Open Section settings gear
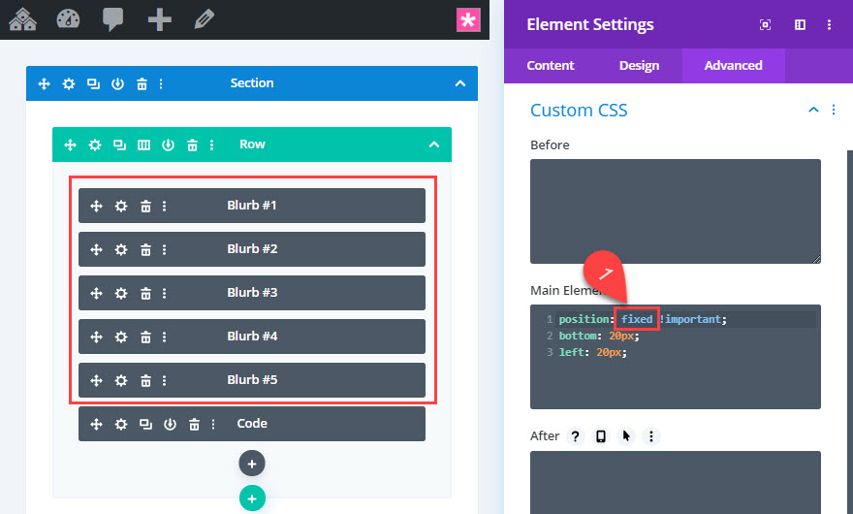 (69, 83)
